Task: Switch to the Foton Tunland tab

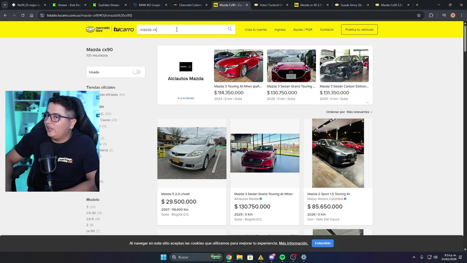Action: [x=271, y=5]
